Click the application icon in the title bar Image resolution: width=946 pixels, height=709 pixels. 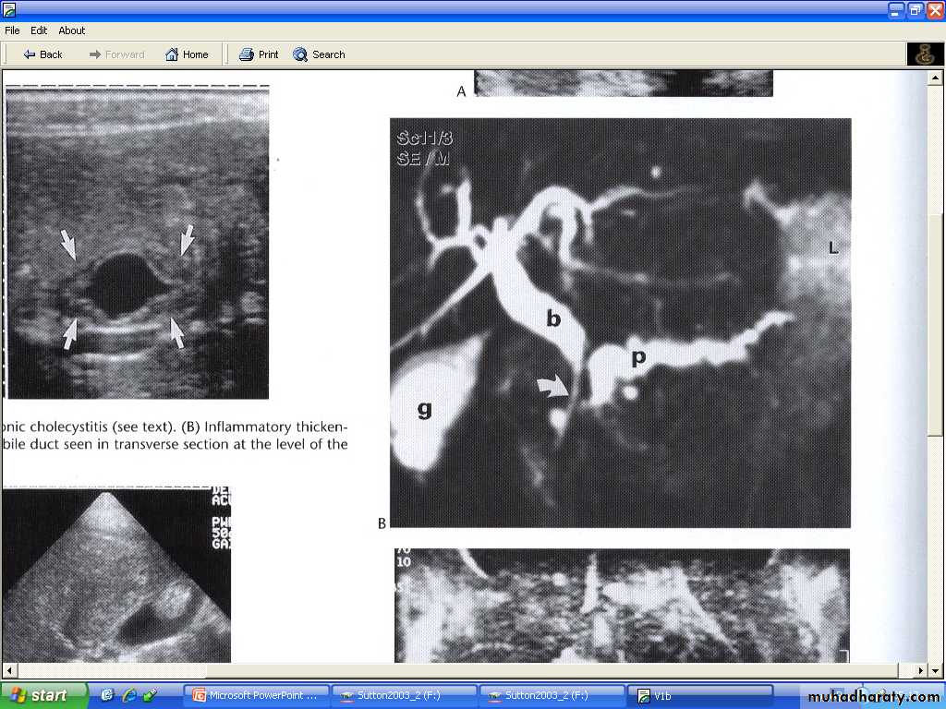click(x=10, y=11)
